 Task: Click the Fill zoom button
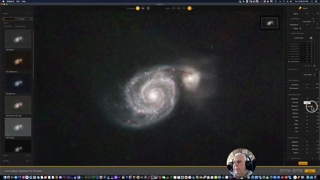coord(179,8)
